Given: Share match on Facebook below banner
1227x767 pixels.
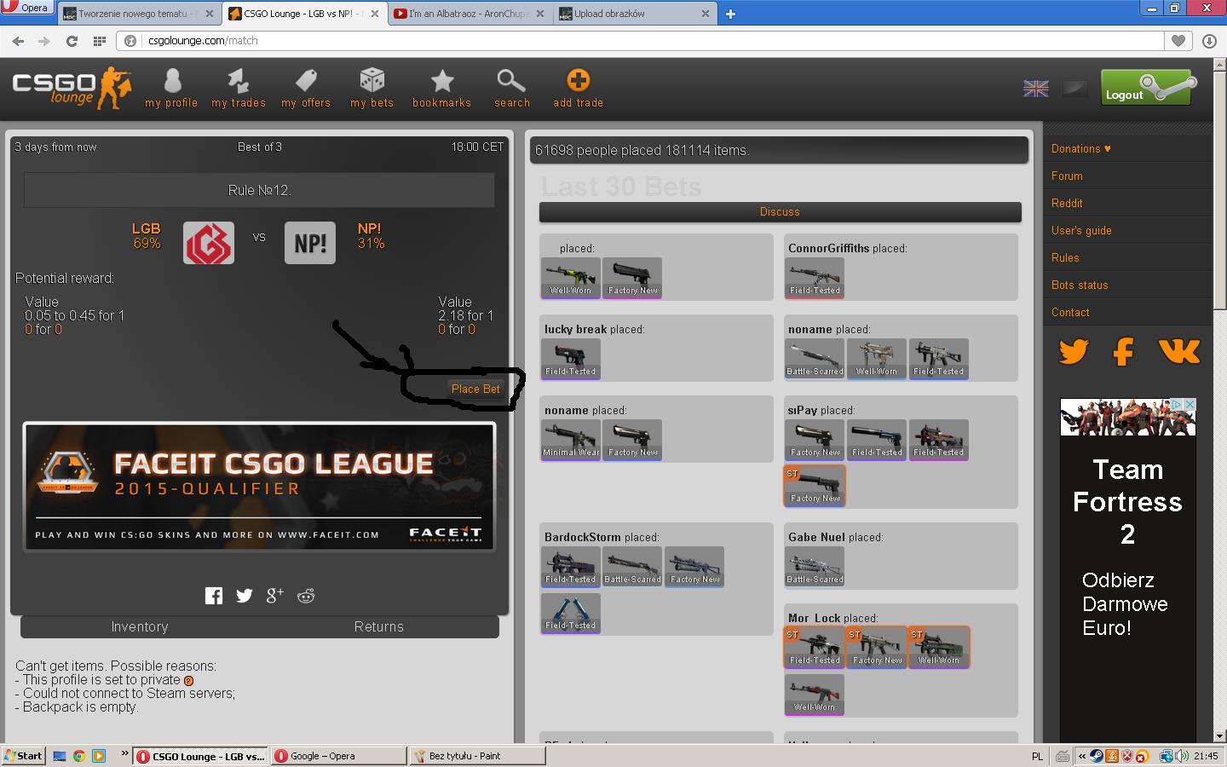Looking at the screenshot, I should (214, 596).
